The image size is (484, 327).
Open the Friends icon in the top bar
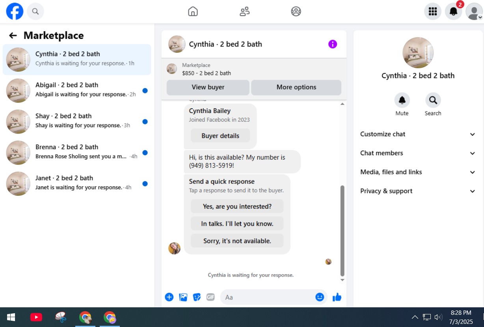[245, 11]
